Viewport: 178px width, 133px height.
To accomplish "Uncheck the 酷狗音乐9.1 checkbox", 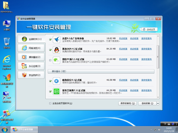I will 50,81.
